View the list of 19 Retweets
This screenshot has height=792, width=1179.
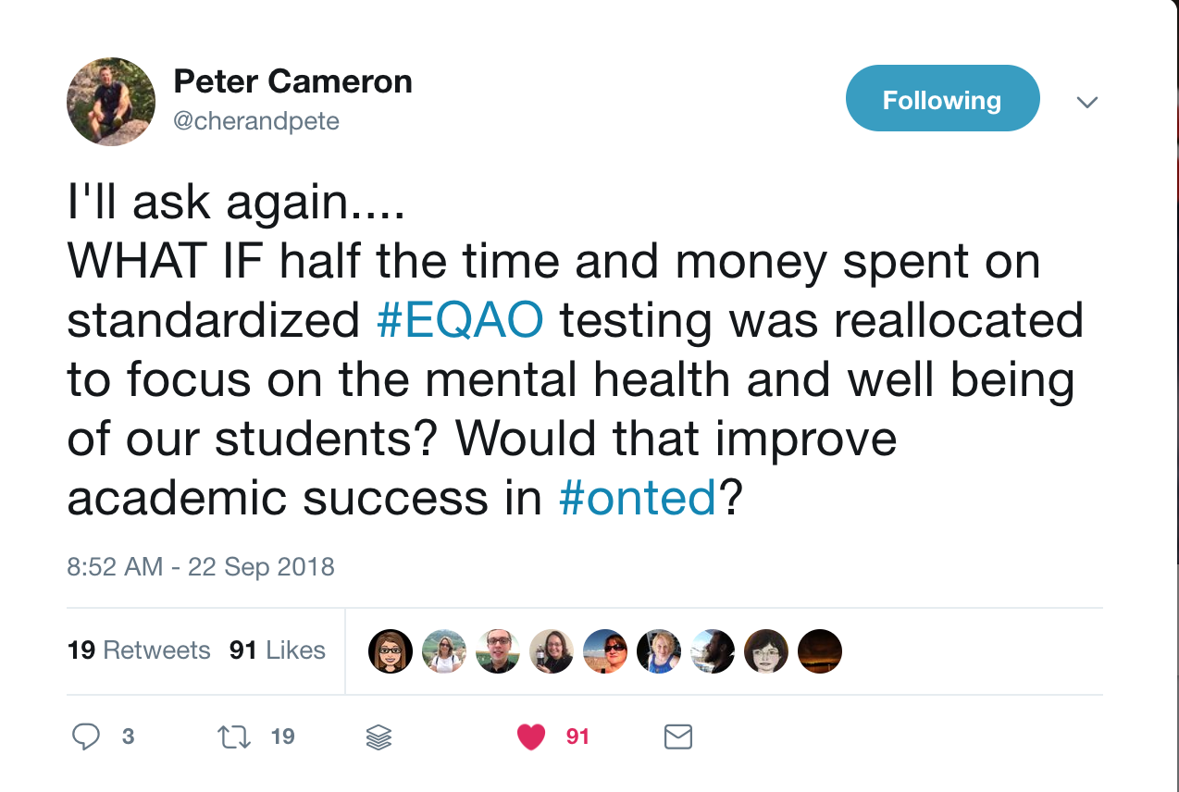(x=139, y=650)
